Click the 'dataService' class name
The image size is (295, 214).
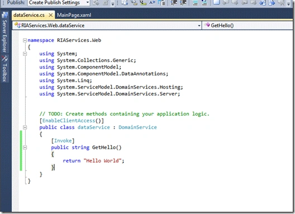(x=94, y=127)
